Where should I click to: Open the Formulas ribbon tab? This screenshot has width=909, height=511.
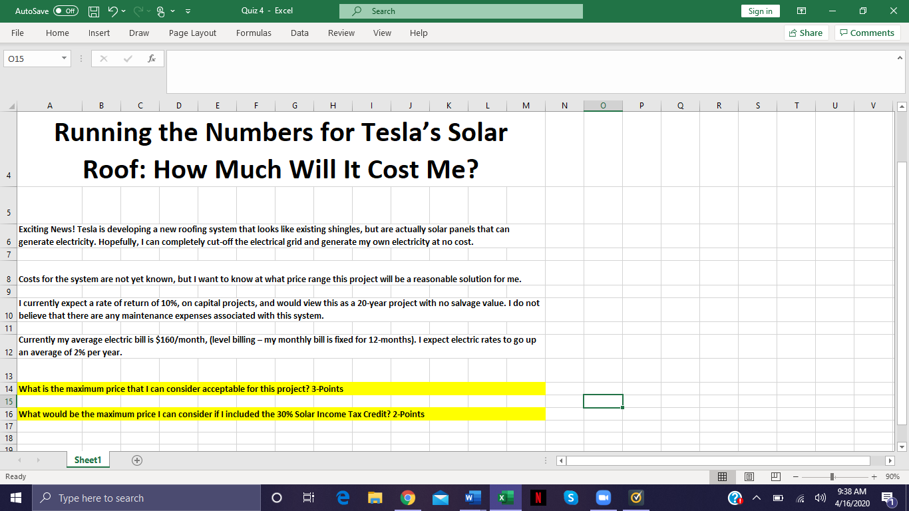point(254,33)
